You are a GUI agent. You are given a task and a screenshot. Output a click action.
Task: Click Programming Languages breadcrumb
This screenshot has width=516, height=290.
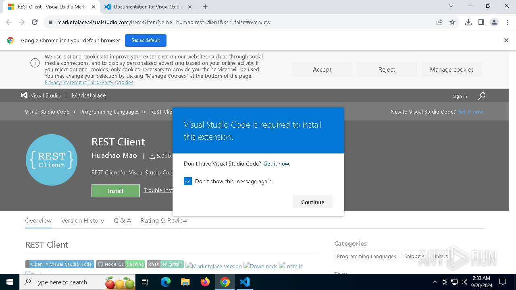[110, 112]
